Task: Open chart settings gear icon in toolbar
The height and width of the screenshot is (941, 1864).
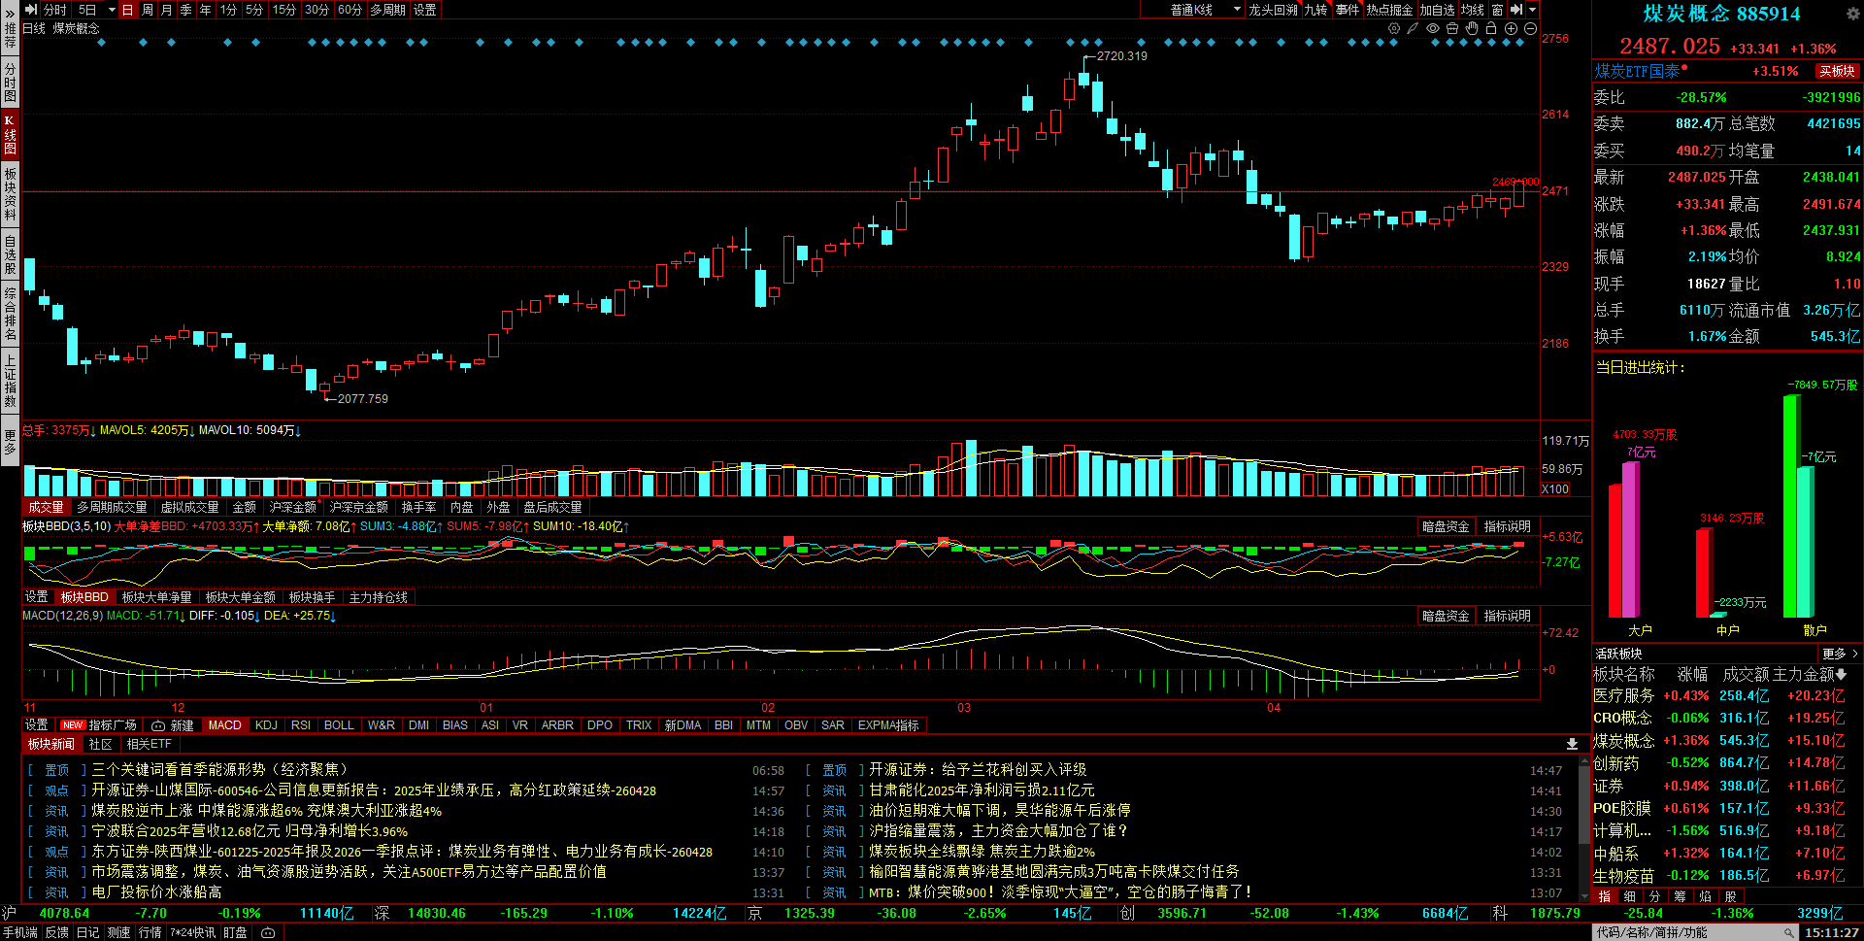Action: (x=1394, y=28)
